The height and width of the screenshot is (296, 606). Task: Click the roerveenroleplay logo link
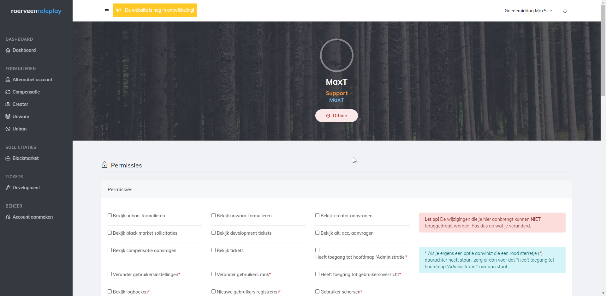pyautogui.click(x=36, y=11)
